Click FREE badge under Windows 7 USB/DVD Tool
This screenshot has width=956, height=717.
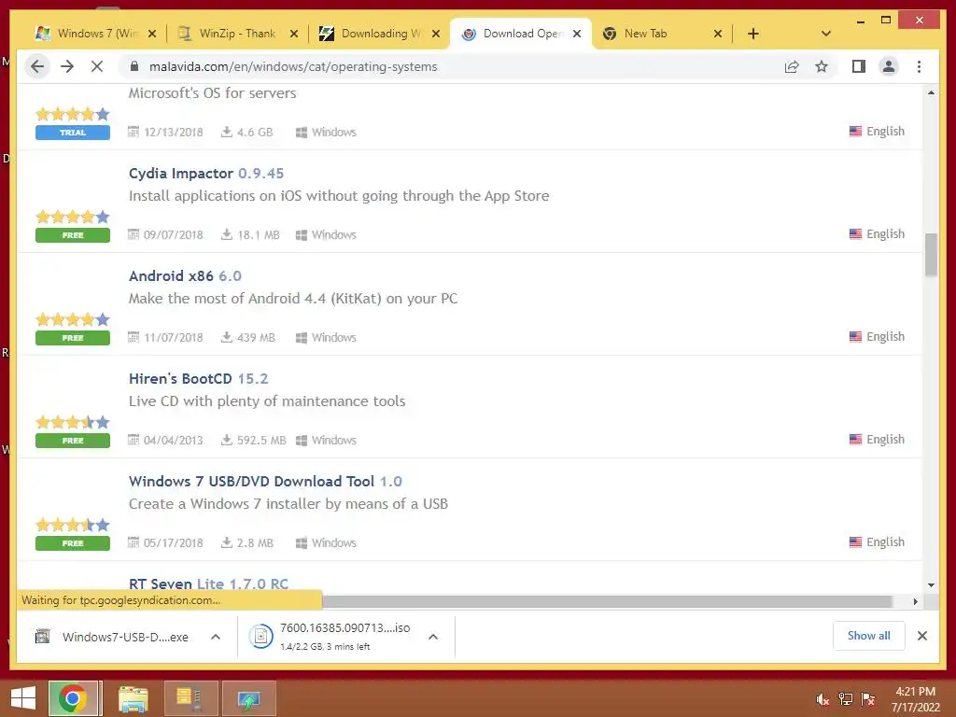(x=73, y=543)
